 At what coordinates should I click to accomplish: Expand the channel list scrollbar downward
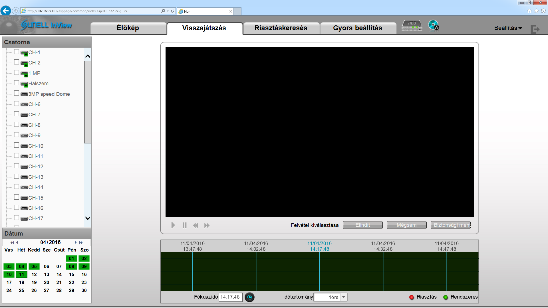point(87,217)
